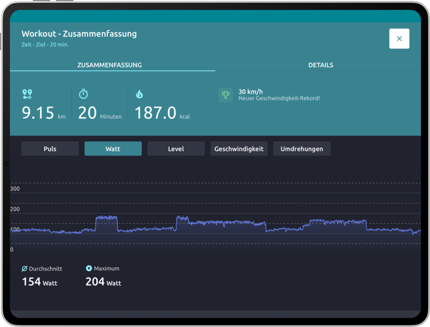Click the Durchschnitt average symbol icon
This screenshot has height=327, width=430.
tap(24, 269)
